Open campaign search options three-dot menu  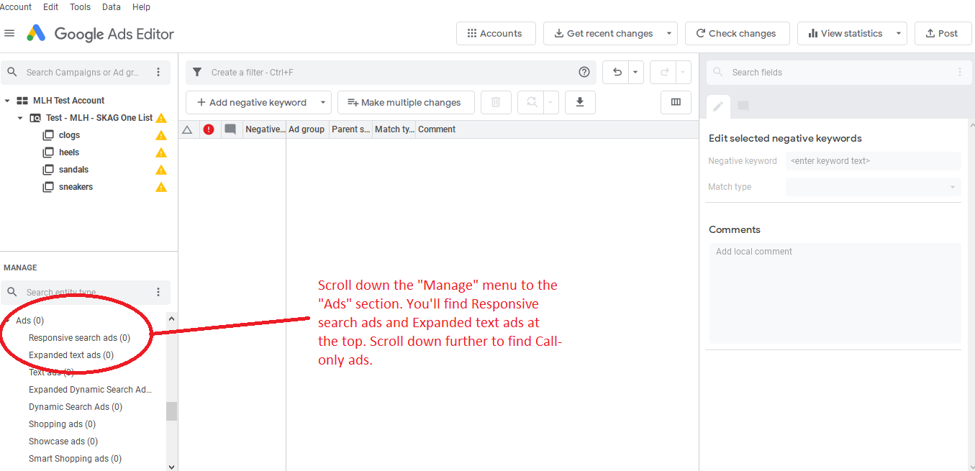pos(158,72)
